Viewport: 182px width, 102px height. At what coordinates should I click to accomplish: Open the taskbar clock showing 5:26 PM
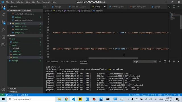pyautogui.click(x=169, y=99)
